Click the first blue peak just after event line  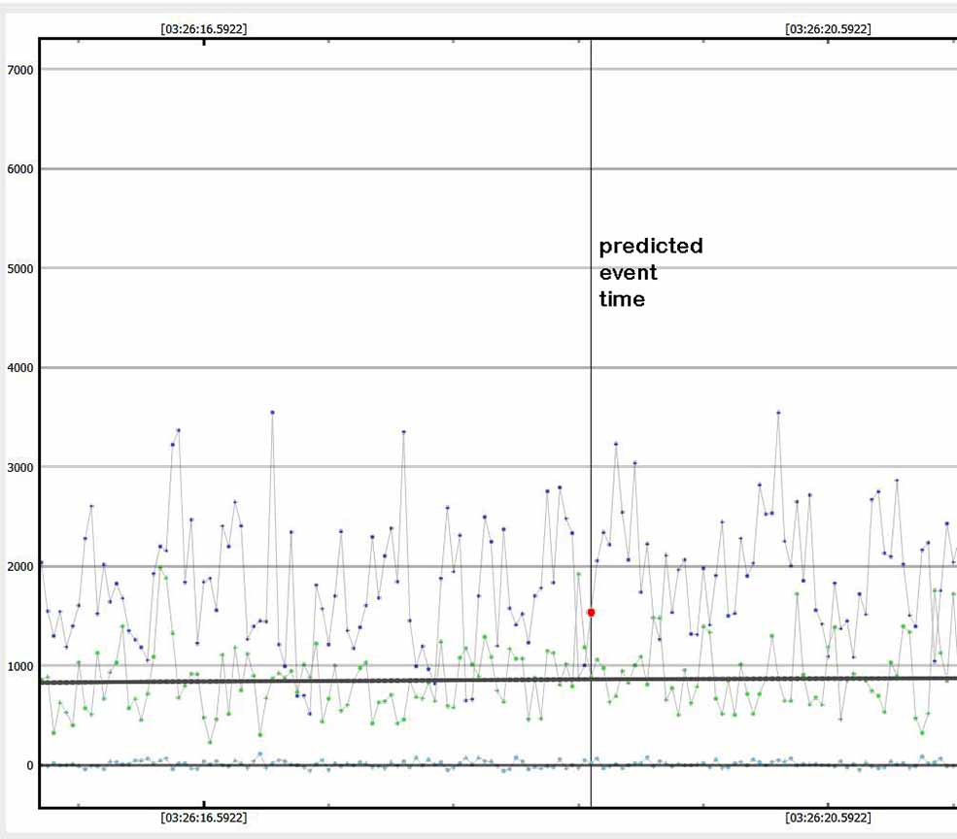[616, 444]
